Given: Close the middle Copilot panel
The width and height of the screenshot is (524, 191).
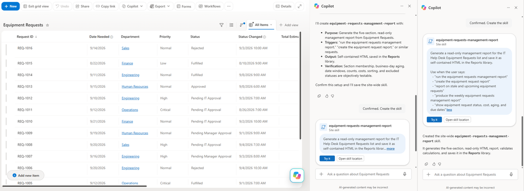Looking at the screenshot, I should [x=410, y=6].
